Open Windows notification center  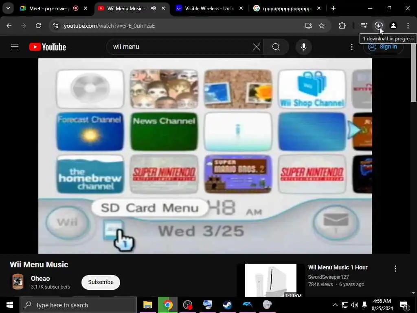404,305
